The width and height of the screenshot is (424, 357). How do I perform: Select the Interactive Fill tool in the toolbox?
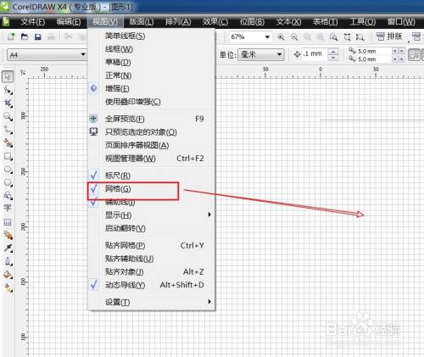click(x=8, y=287)
